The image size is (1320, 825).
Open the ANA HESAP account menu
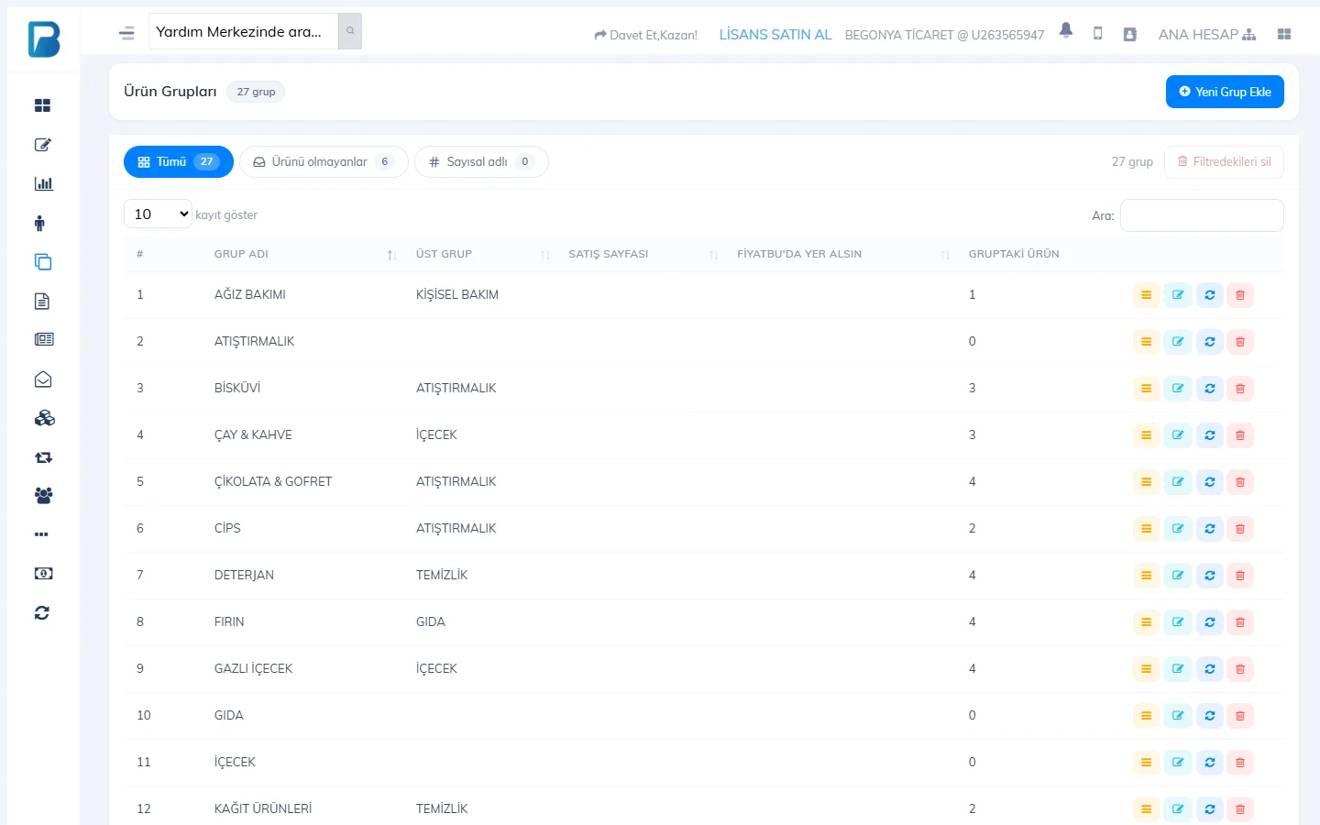(1207, 34)
